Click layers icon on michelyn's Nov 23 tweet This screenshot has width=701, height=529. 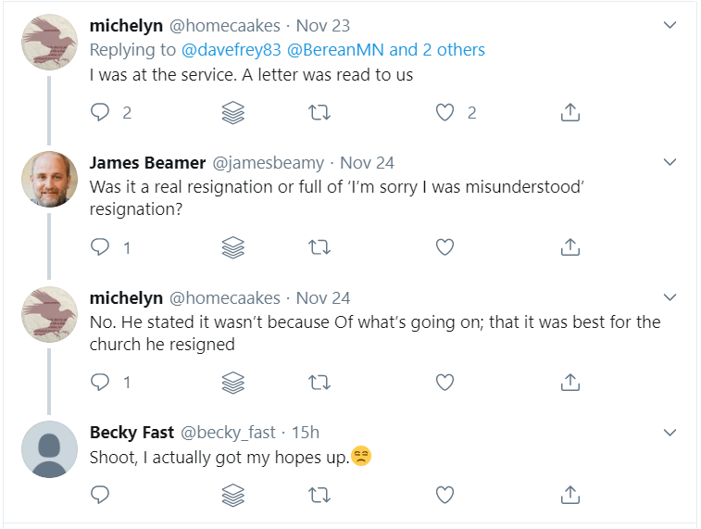(233, 112)
